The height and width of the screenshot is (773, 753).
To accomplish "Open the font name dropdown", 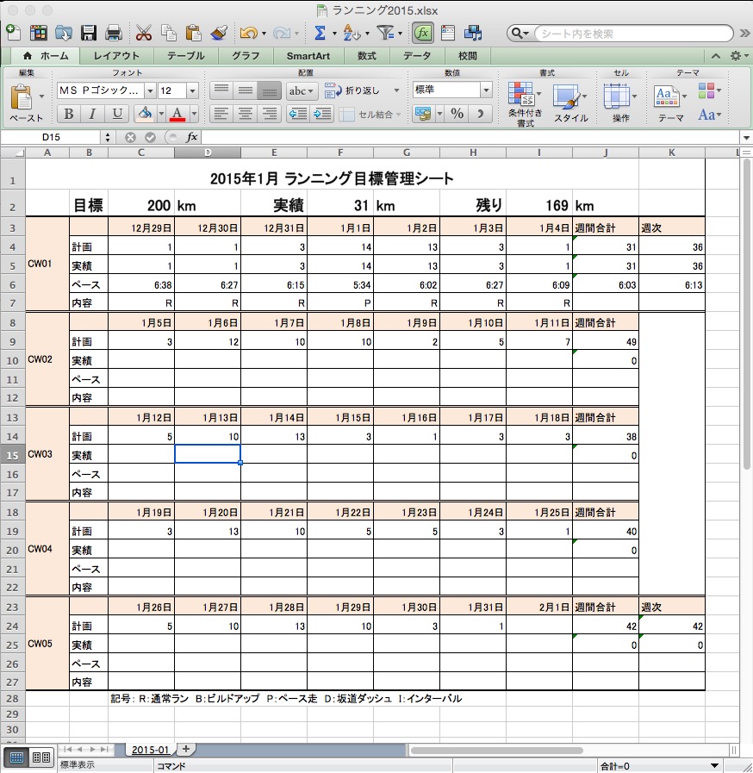I will 150,90.
